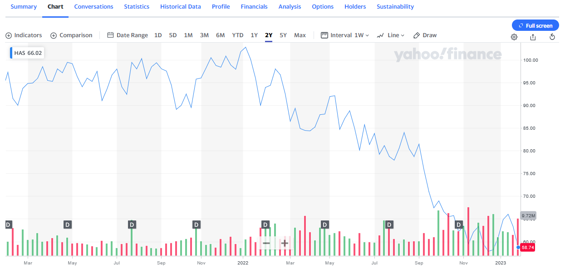This screenshot has width=565, height=269.
Task: Select the 5Y time range
Action: tap(283, 35)
